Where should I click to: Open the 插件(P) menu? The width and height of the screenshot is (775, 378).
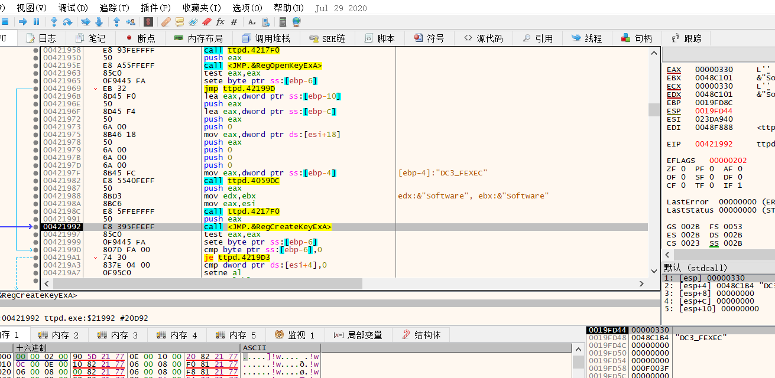click(x=155, y=8)
